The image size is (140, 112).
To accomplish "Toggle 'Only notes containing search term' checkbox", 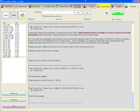I will (x=43, y=16).
